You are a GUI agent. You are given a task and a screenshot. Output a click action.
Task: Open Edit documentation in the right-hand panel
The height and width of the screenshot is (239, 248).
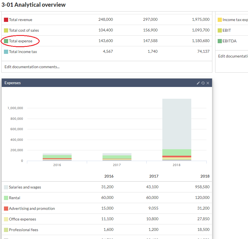pyautogui.click(x=233, y=56)
